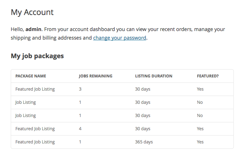Click Featured Job Listing with 4 jobs remaining
The image size is (247, 157).
pos(35,129)
